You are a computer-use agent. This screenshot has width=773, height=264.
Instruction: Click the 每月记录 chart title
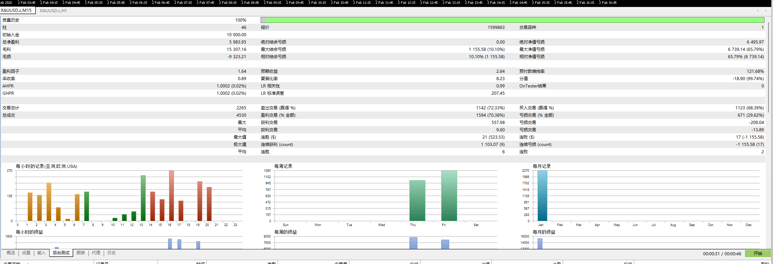(542, 166)
